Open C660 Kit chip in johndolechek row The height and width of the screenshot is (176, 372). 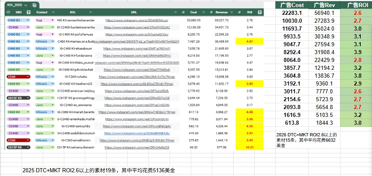pyautogui.click(x=19, y=70)
